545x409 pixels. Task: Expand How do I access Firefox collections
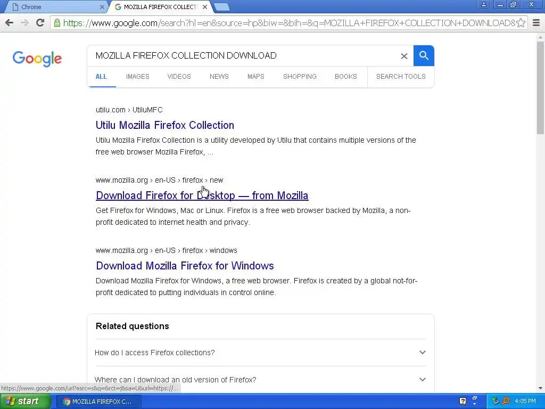260,353
